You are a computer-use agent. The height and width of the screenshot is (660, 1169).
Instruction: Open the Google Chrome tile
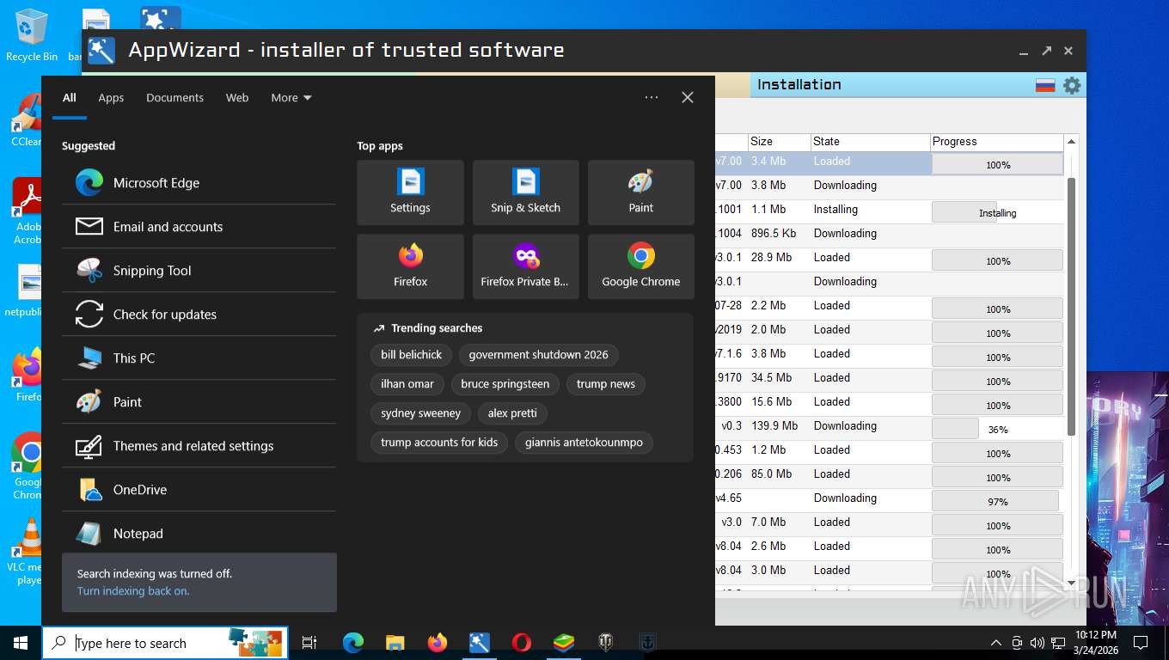click(x=640, y=266)
